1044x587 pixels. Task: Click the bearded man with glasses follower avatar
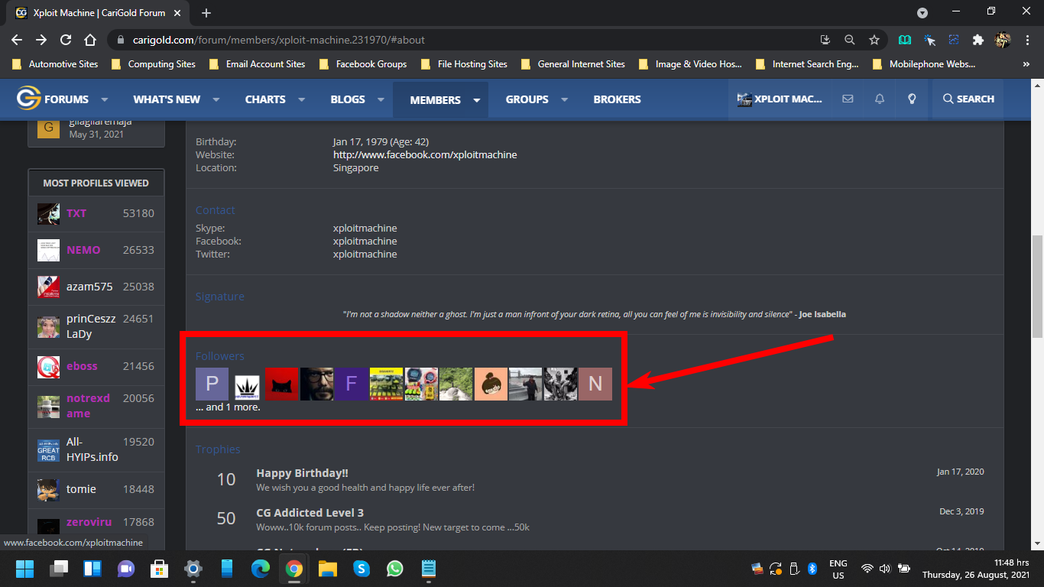[316, 384]
